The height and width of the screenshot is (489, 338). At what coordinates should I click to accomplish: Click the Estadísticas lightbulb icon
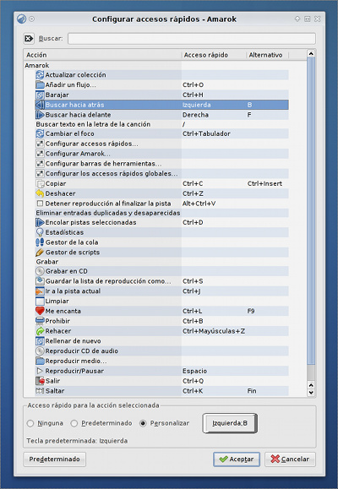(40, 232)
